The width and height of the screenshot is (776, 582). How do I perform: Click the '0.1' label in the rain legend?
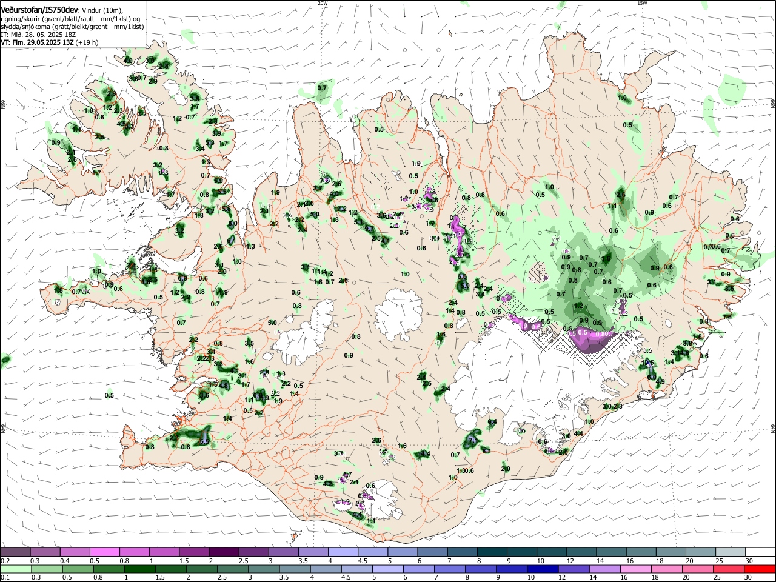(5, 578)
